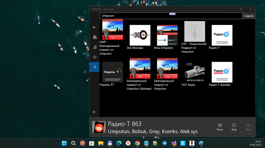
Task: Click the 'Радио-Т 863' now-playing title
Action: pyautogui.click(x=124, y=124)
